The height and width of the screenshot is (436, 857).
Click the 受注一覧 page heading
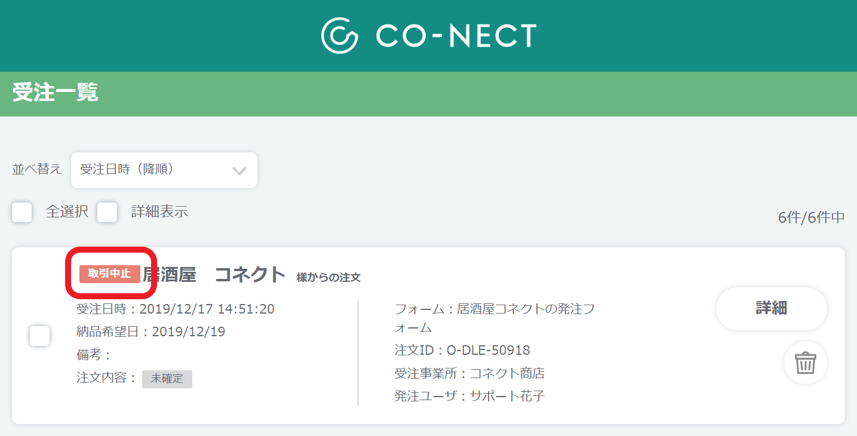[56, 93]
